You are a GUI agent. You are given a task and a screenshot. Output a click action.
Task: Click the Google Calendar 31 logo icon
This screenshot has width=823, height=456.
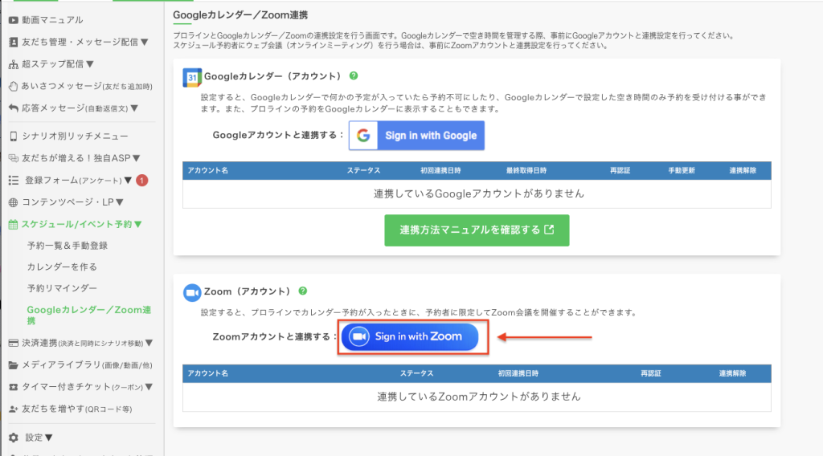pyautogui.click(x=191, y=77)
